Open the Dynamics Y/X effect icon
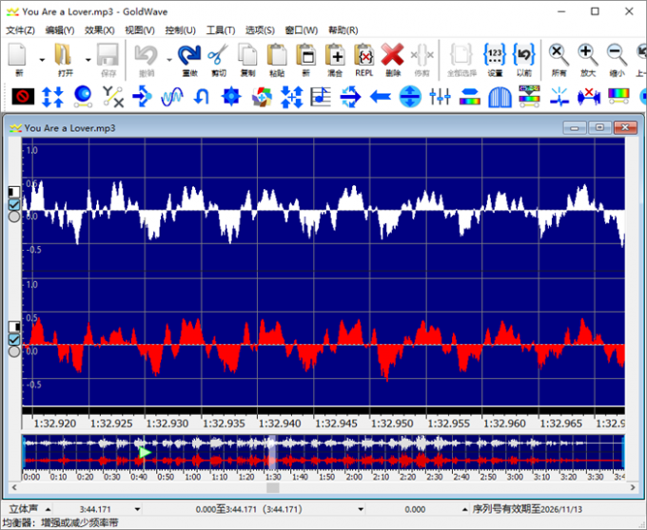647x530 pixels. [x=113, y=97]
